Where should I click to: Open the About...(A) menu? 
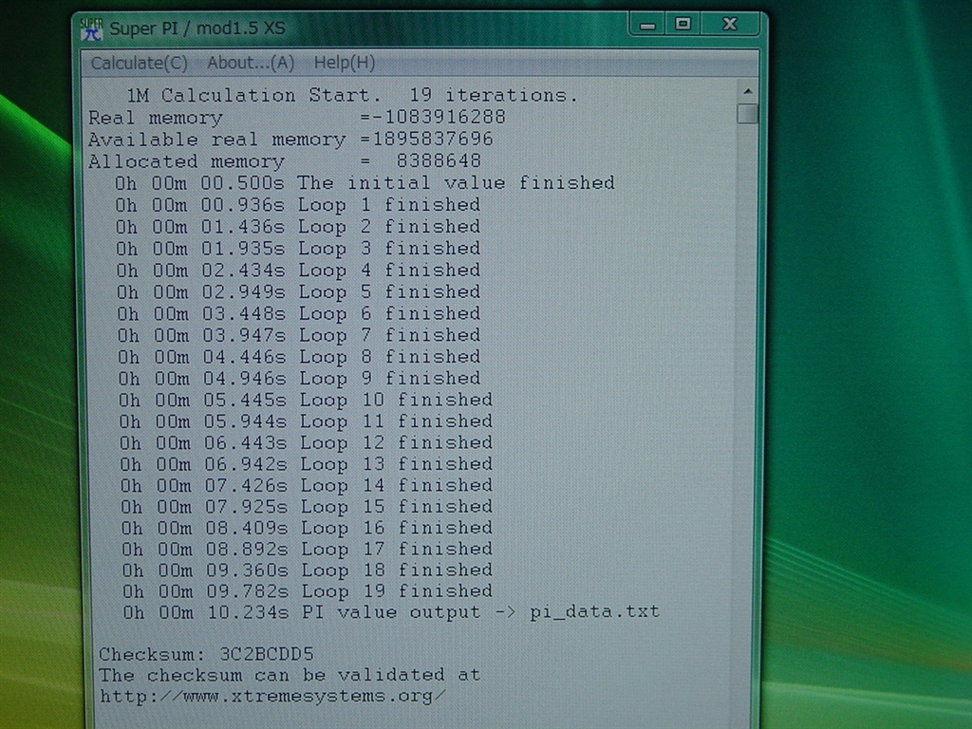click(251, 63)
